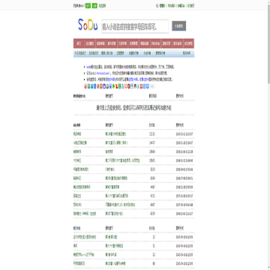Open the leftmost red navigation tab
The image size is (270, 270).
click(x=79, y=43)
